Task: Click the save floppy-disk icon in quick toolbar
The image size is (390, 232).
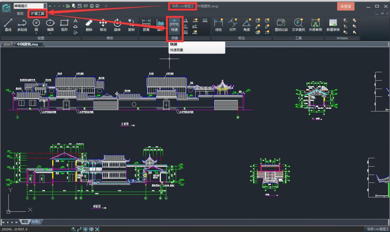Action: pyautogui.click(x=79, y=6)
